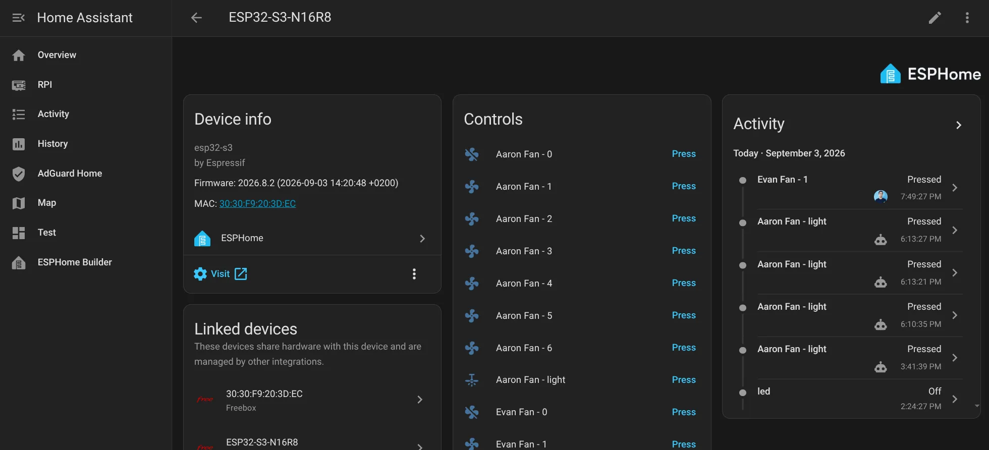This screenshot has height=450, width=989.
Task: Expand the Activity panel with header chevron
Action: click(x=959, y=125)
